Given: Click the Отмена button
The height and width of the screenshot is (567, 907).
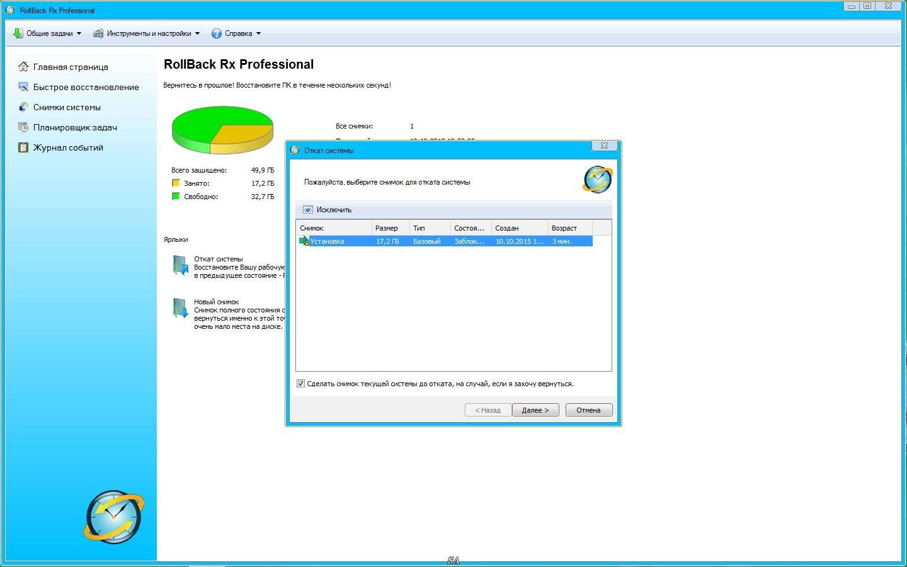Looking at the screenshot, I should (x=588, y=410).
